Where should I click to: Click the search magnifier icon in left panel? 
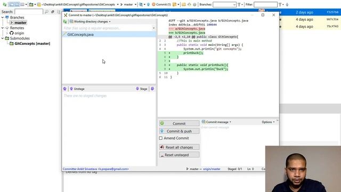46,12
